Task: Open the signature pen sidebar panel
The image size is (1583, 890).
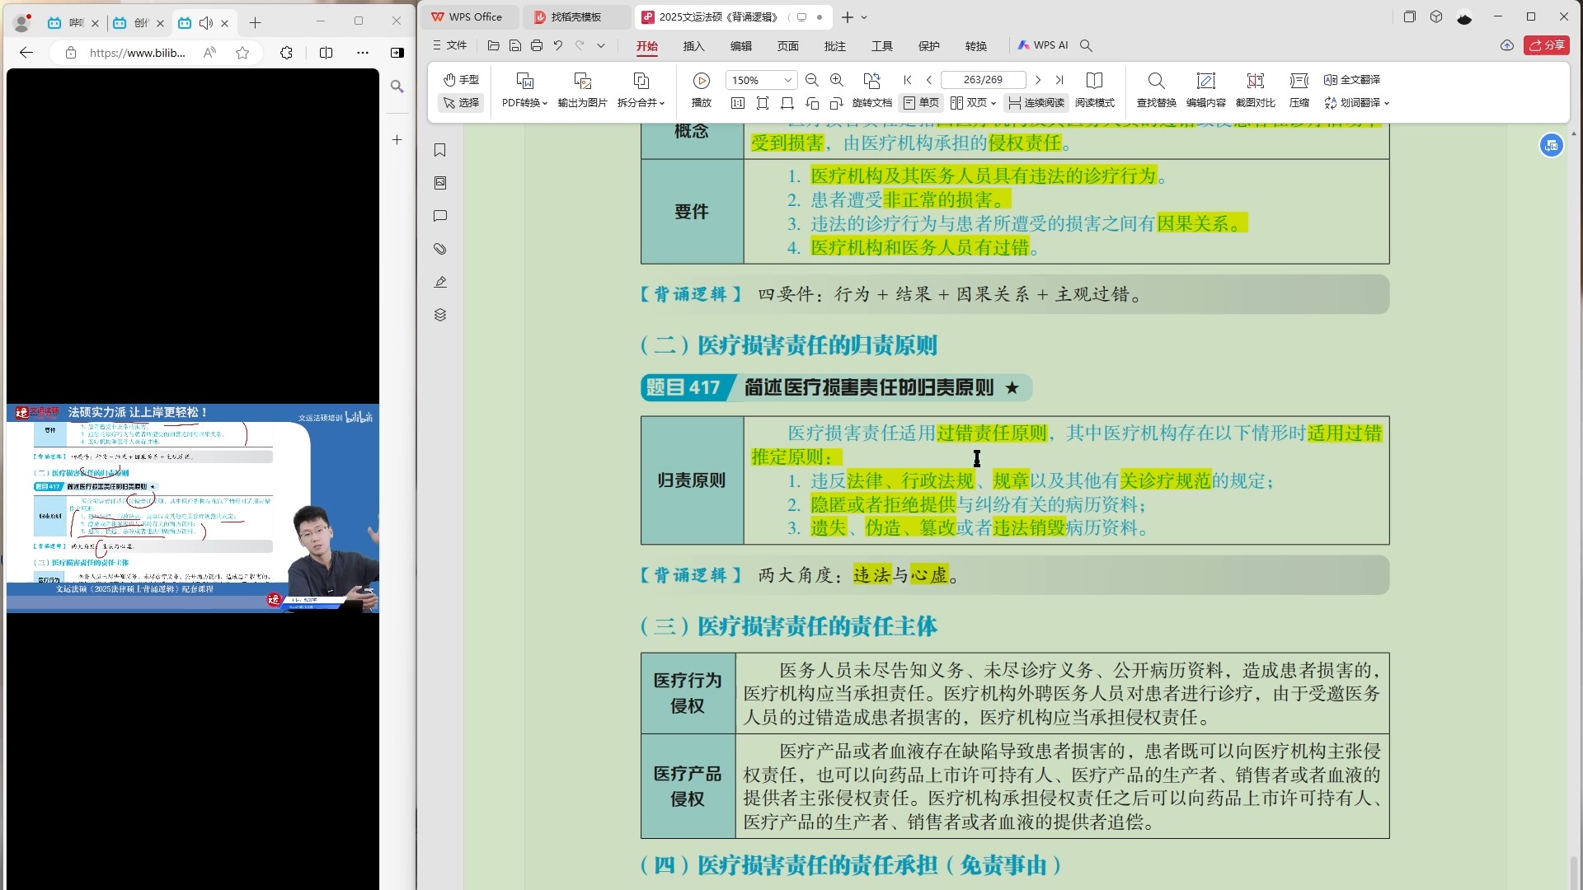Action: point(440,282)
